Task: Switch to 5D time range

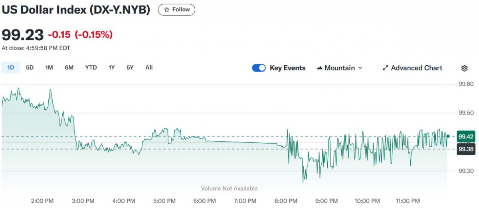Action: click(30, 68)
